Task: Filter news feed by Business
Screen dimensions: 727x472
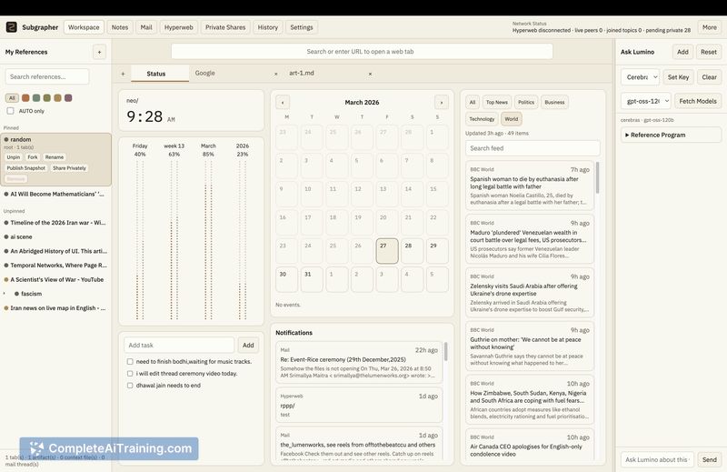Action: click(554, 102)
